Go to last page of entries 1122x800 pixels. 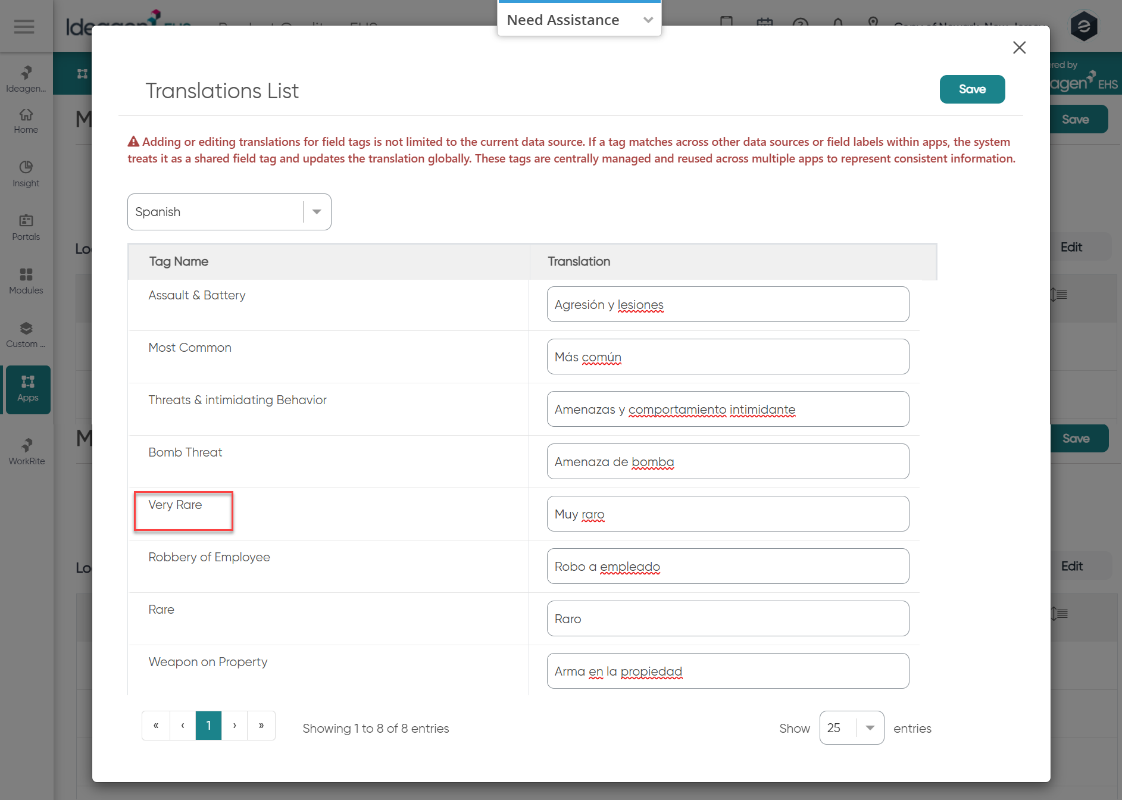pos(261,726)
